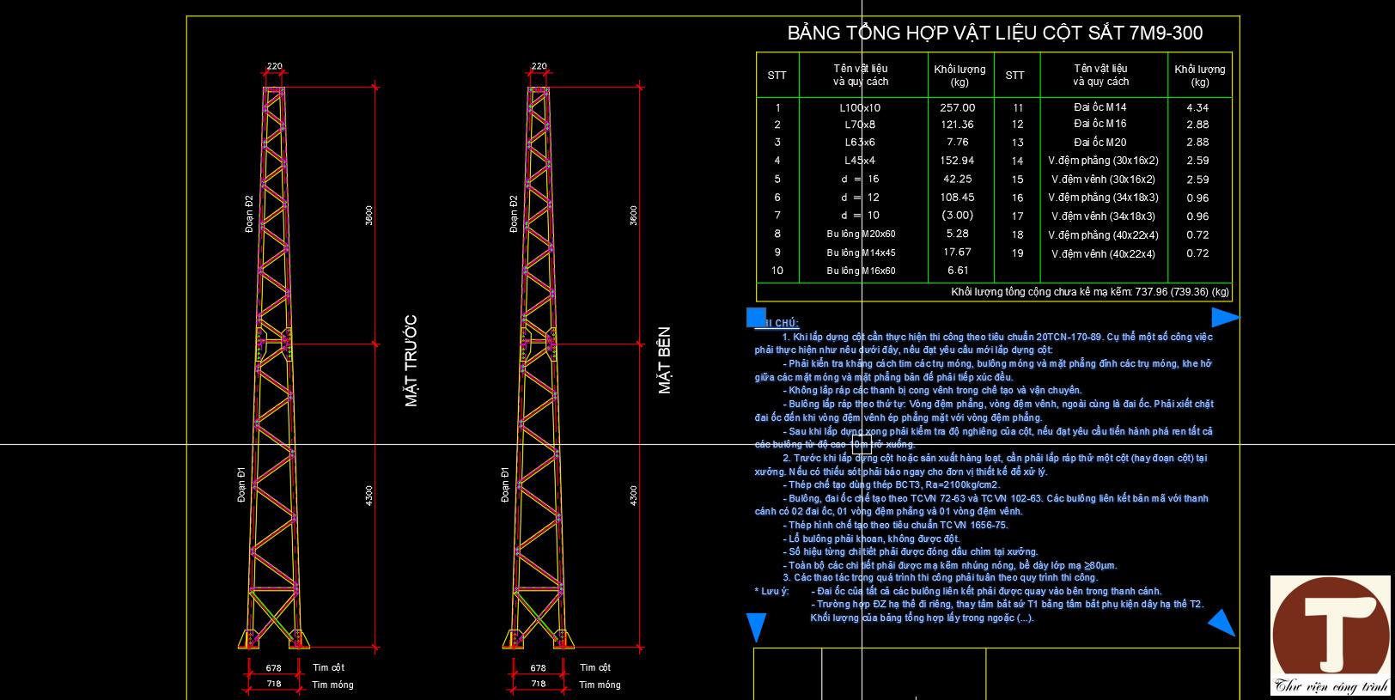The image size is (1395, 700).
Task: Select the 17.67 weight value
Action: point(958,253)
